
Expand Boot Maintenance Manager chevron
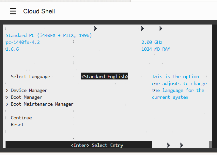click(x=7, y=104)
